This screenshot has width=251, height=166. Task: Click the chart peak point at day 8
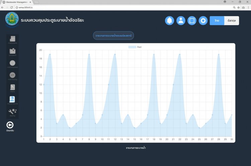click(89, 54)
